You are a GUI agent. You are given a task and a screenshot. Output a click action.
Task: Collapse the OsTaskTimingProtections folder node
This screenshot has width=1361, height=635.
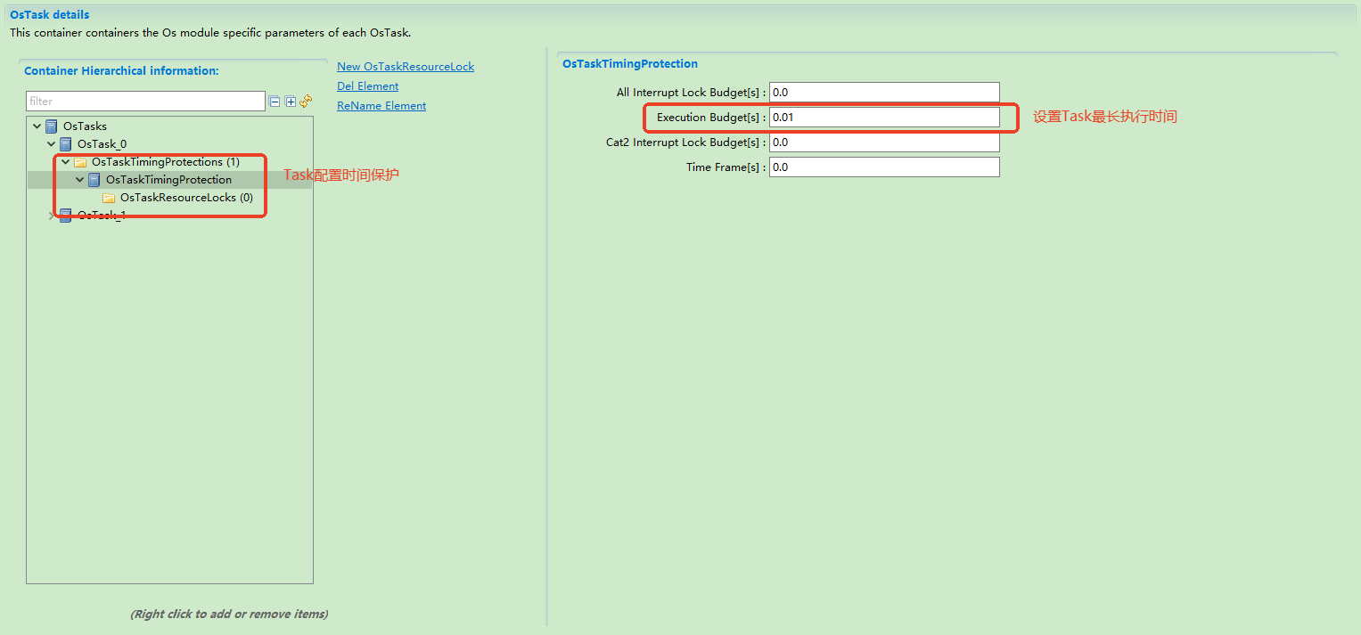tap(65, 162)
